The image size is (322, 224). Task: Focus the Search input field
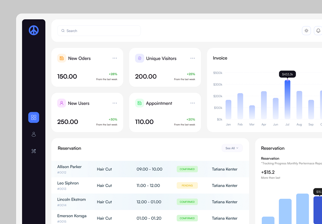click(x=99, y=31)
